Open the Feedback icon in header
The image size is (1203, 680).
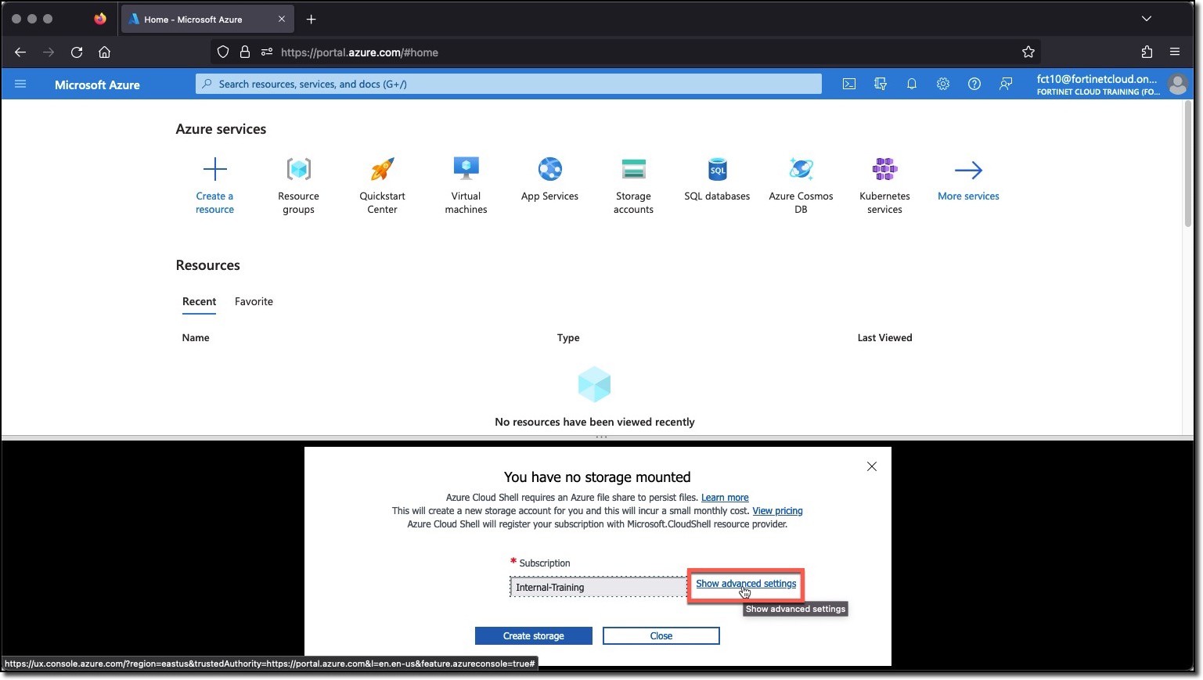click(1006, 84)
